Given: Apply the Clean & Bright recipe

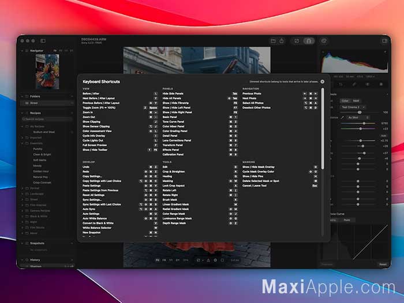Looking at the screenshot, I should (x=42, y=154).
